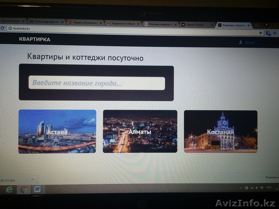The width and height of the screenshot is (279, 209).
Task: Click the Wi-Fi signal icon in the tray
Action: (251, 188)
